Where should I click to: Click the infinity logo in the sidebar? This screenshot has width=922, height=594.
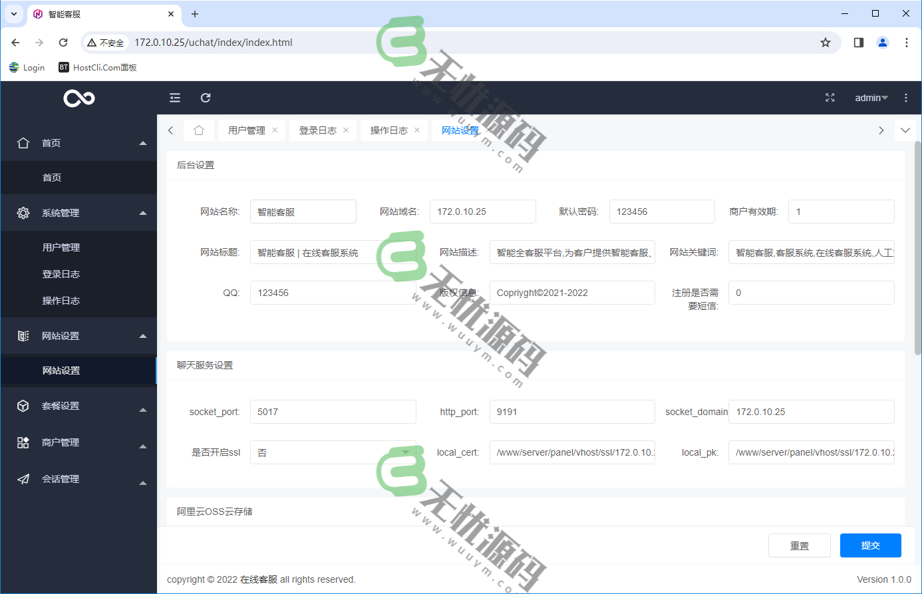click(78, 97)
